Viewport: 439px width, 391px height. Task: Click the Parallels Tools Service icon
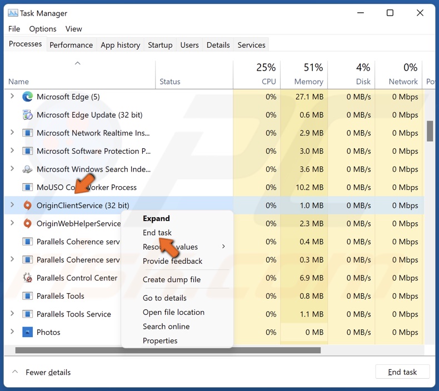[x=27, y=314]
